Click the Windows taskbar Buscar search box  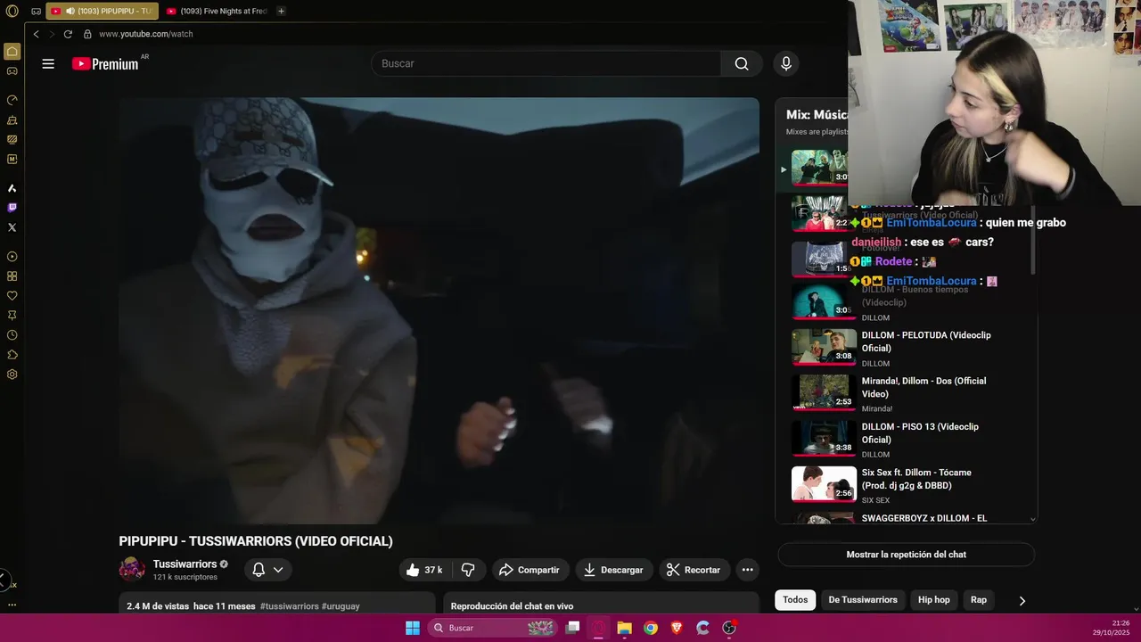click(492, 628)
